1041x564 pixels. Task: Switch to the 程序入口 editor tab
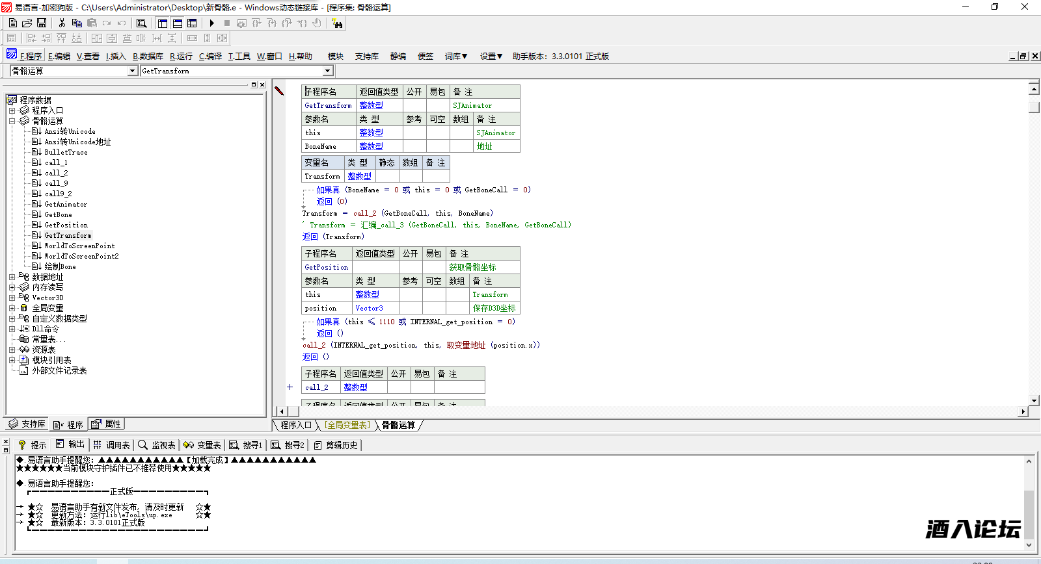(296, 425)
